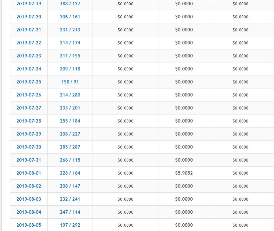Go to the 2019-07-27 report link
Image resolution: width=274 pixels, height=231 pixels.
pos(29,108)
